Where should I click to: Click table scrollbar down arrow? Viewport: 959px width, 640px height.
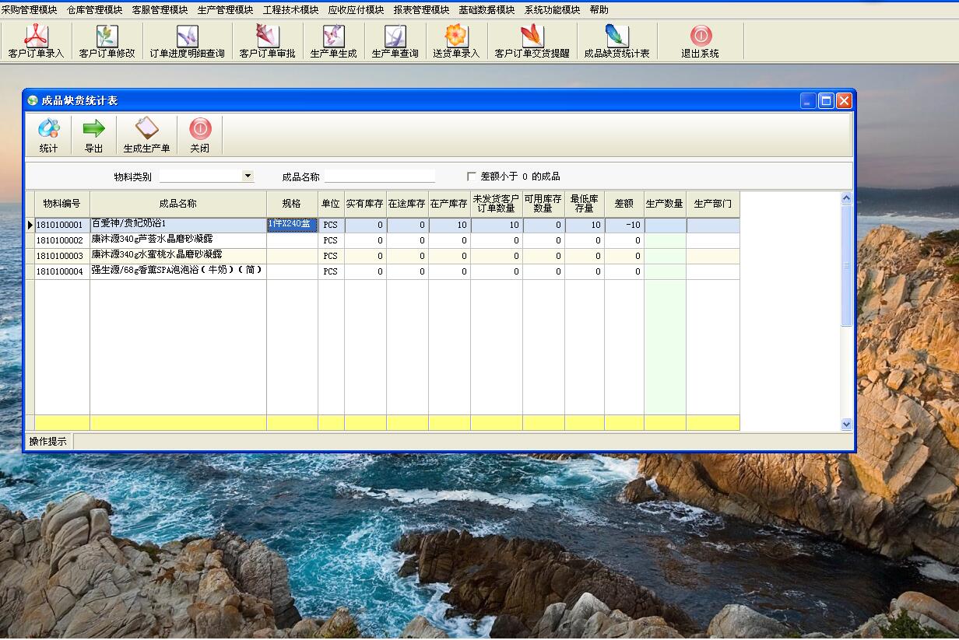[847, 424]
